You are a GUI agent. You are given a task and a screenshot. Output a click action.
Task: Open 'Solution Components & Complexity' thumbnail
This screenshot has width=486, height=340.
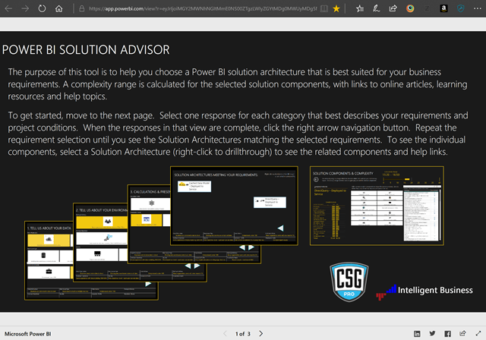pyautogui.click(x=377, y=206)
